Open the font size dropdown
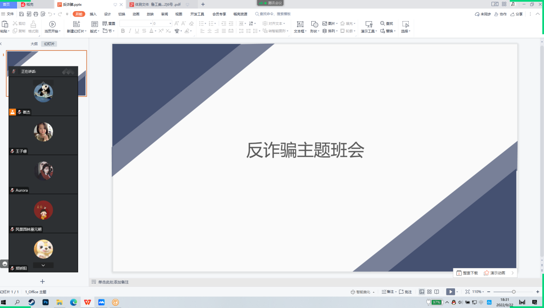This screenshot has height=308, width=544. (170, 23)
